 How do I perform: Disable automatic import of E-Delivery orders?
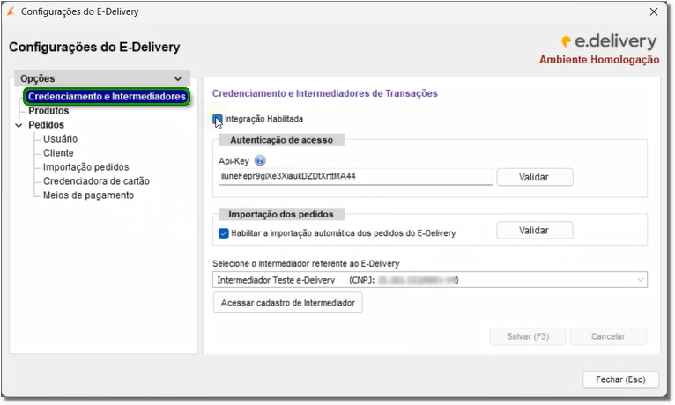pyautogui.click(x=223, y=233)
